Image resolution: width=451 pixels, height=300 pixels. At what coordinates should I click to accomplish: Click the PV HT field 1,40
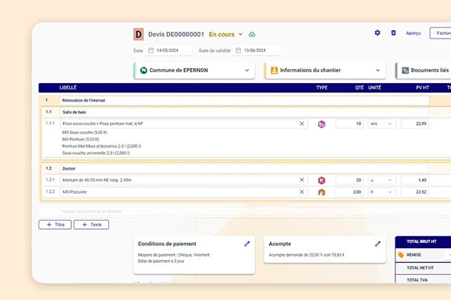(x=415, y=180)
